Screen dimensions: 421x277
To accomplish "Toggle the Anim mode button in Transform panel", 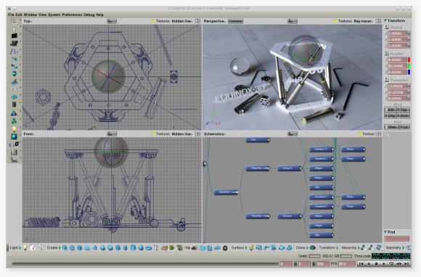I will (x=404, y=115).
